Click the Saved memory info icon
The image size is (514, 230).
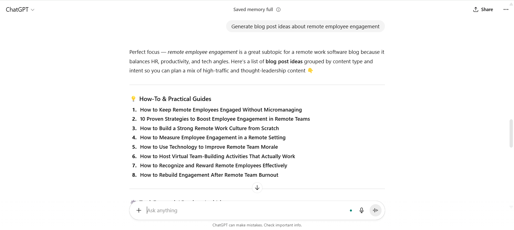(x=278, y=9)
